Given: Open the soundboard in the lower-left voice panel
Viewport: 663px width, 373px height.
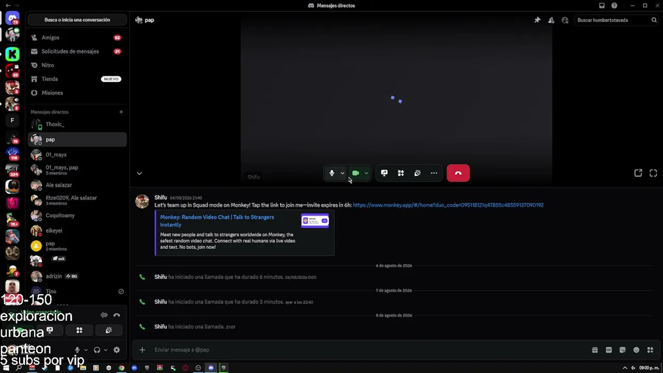Looking at the screenshot, I should (x=109, y=330).
